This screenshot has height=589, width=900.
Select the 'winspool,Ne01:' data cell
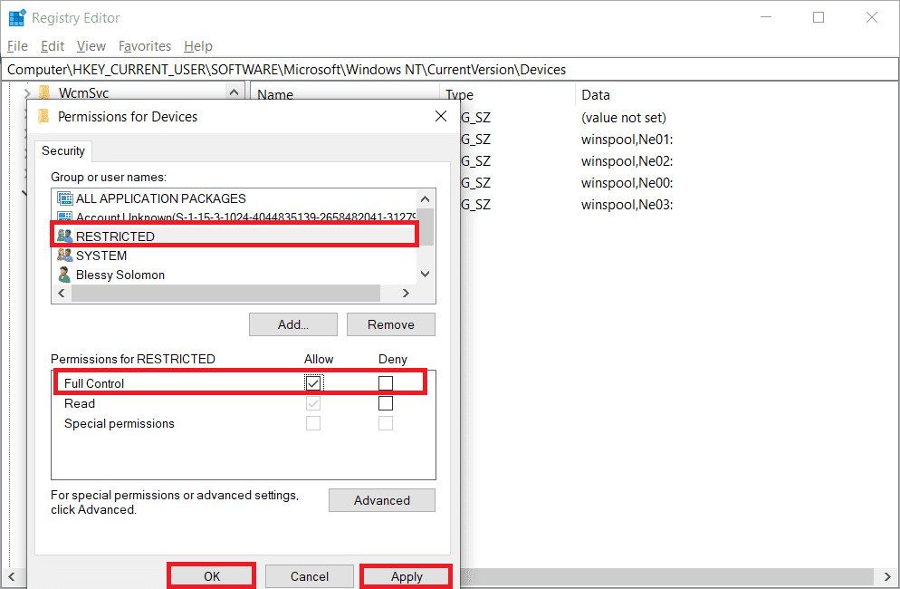(627, 140)
